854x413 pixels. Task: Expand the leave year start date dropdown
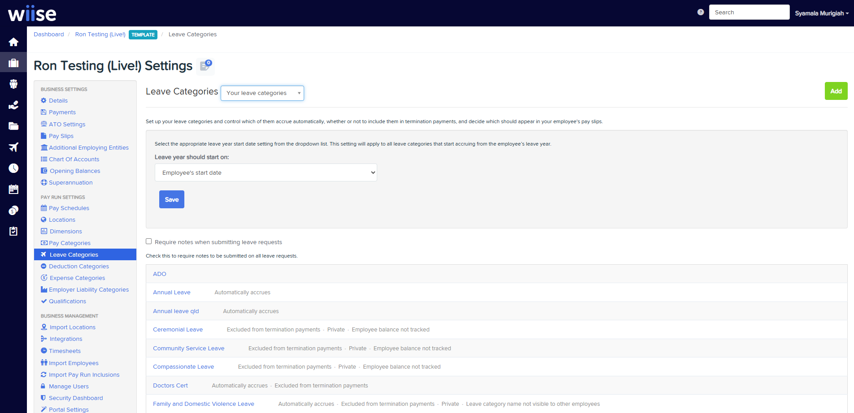tap(266, 173)
